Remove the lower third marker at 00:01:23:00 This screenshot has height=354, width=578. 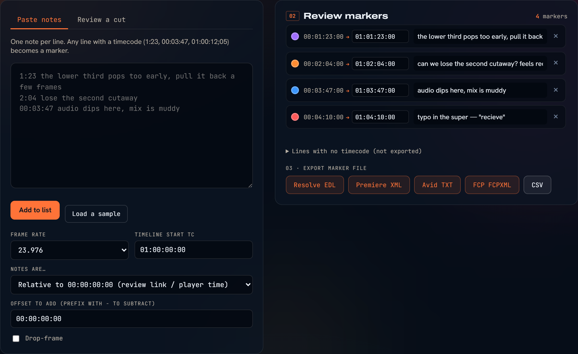click(556, 36)
